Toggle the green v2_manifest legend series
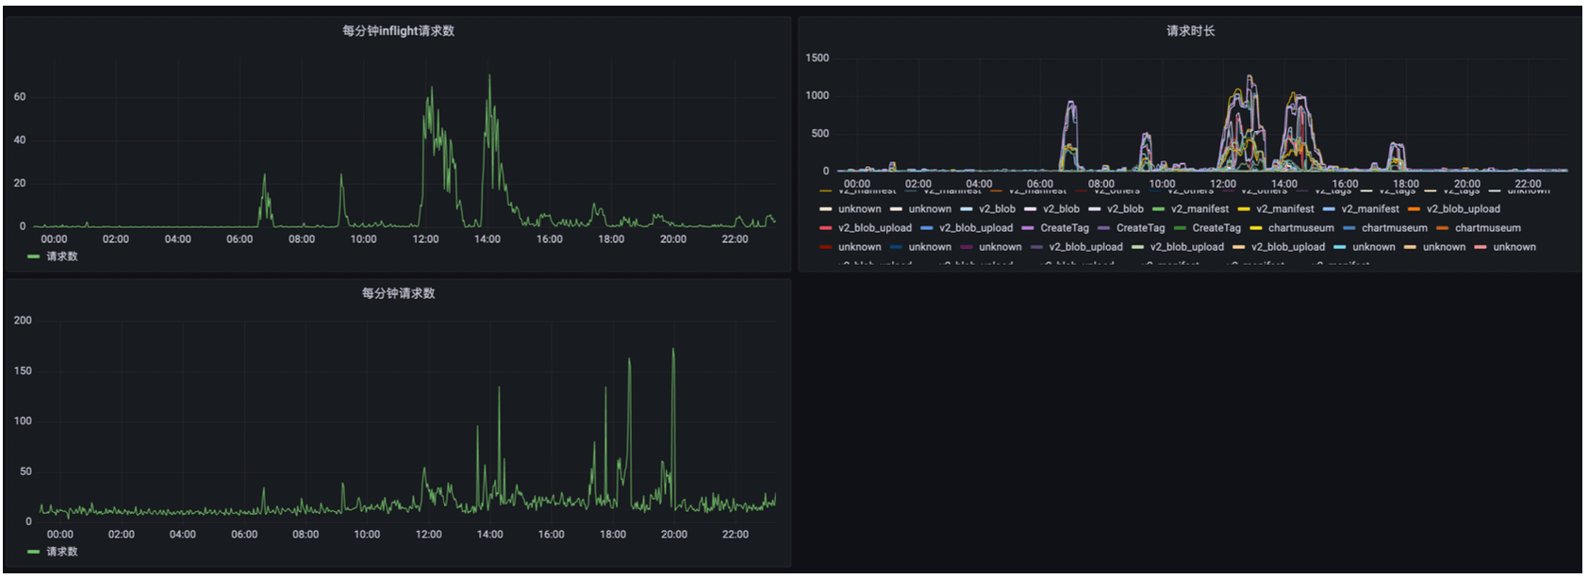 click(1199, 209)
